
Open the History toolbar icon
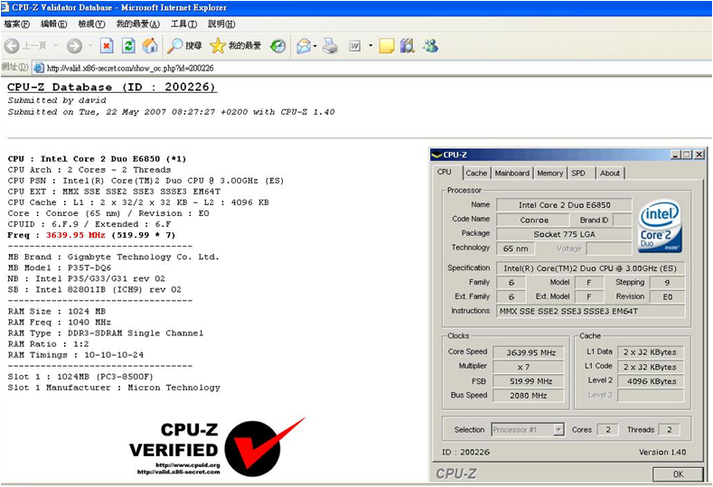278,46
